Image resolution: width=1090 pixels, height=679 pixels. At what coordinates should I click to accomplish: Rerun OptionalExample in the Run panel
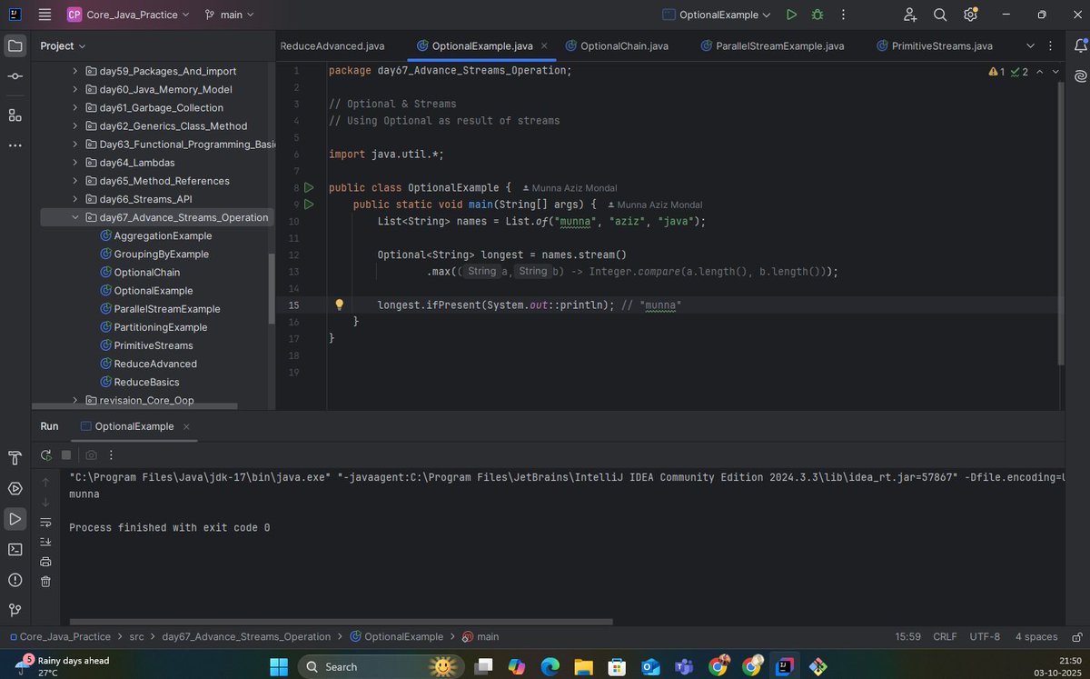pyautogui.click(x=45, y=454)
